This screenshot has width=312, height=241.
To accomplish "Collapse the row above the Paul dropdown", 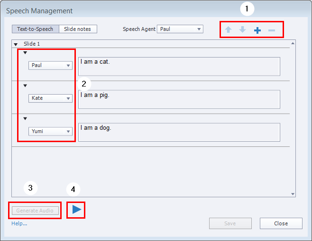I will (x=25, y=53).
